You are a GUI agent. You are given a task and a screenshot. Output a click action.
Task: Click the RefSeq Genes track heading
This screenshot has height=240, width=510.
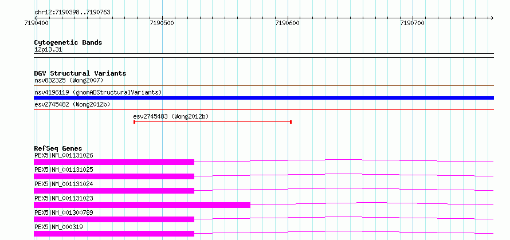[x=58, y=148]
